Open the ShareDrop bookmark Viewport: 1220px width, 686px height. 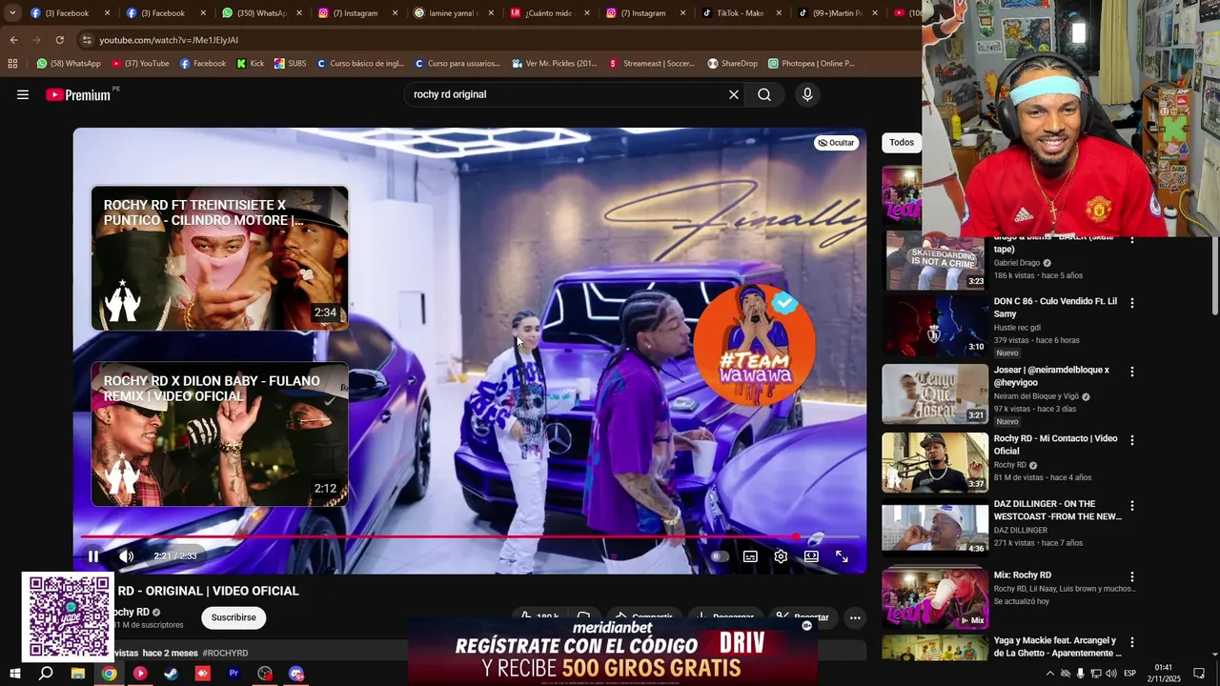733,64
